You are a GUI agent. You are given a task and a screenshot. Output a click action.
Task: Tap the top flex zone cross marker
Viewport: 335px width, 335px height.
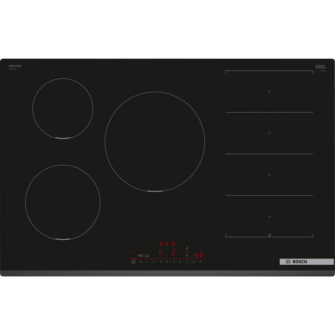pos(269,92)
